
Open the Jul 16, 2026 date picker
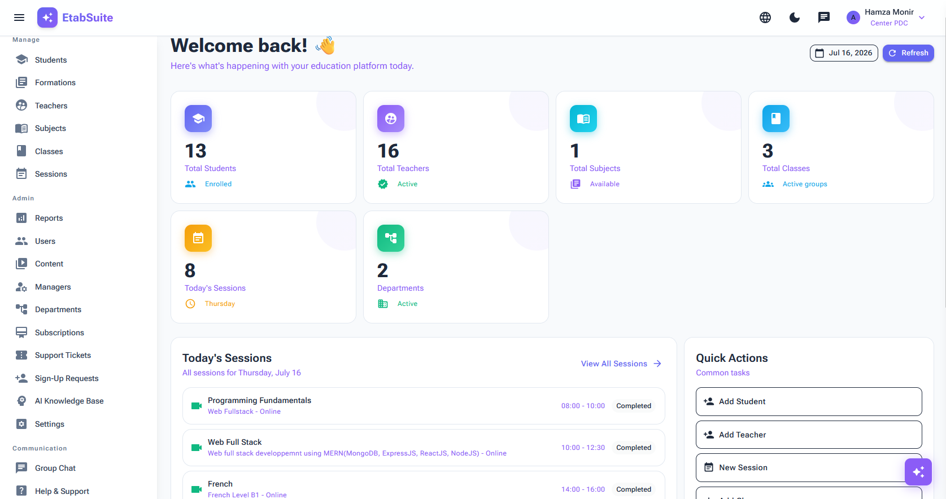point(844,53)
